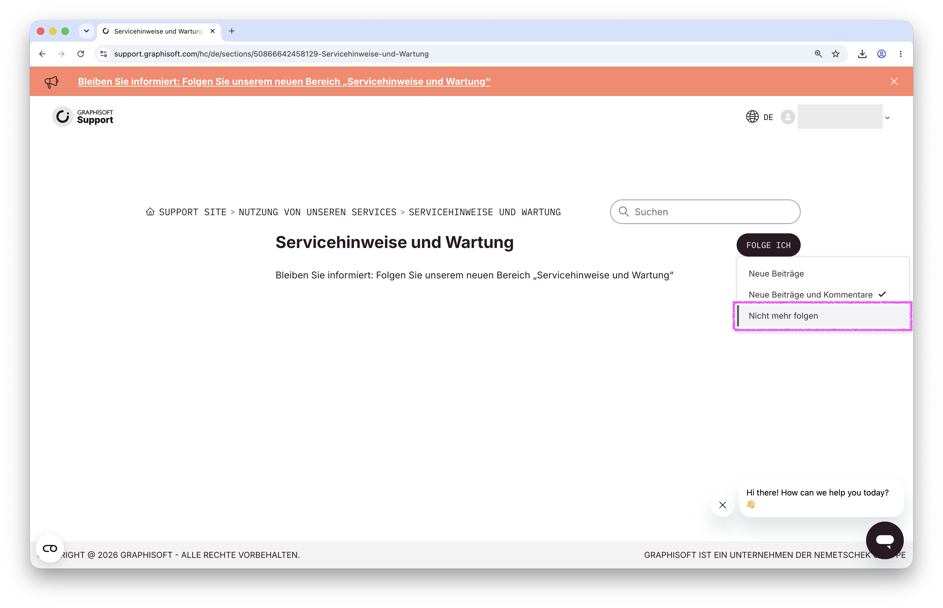
Task: Click the zoom magnifier in address bar
Action: point(818,54)
